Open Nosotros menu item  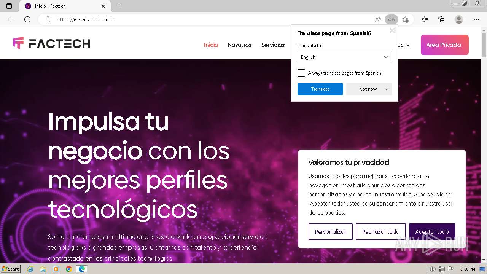pos(240,45)
